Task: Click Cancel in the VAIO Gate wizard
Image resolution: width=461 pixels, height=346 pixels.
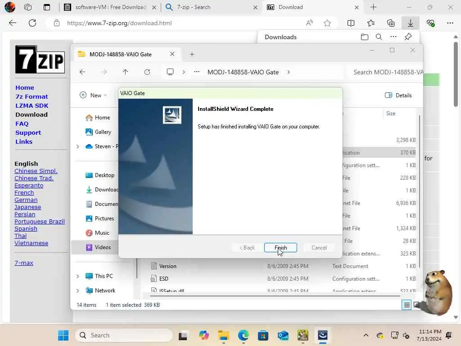Action: point(319,248)
